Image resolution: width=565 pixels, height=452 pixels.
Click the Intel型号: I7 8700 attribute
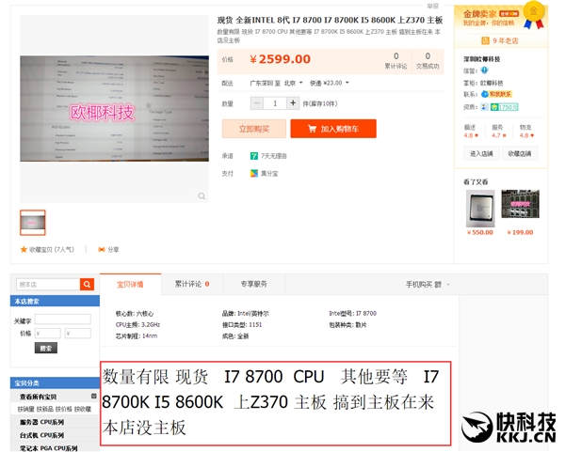pos(353,313)
